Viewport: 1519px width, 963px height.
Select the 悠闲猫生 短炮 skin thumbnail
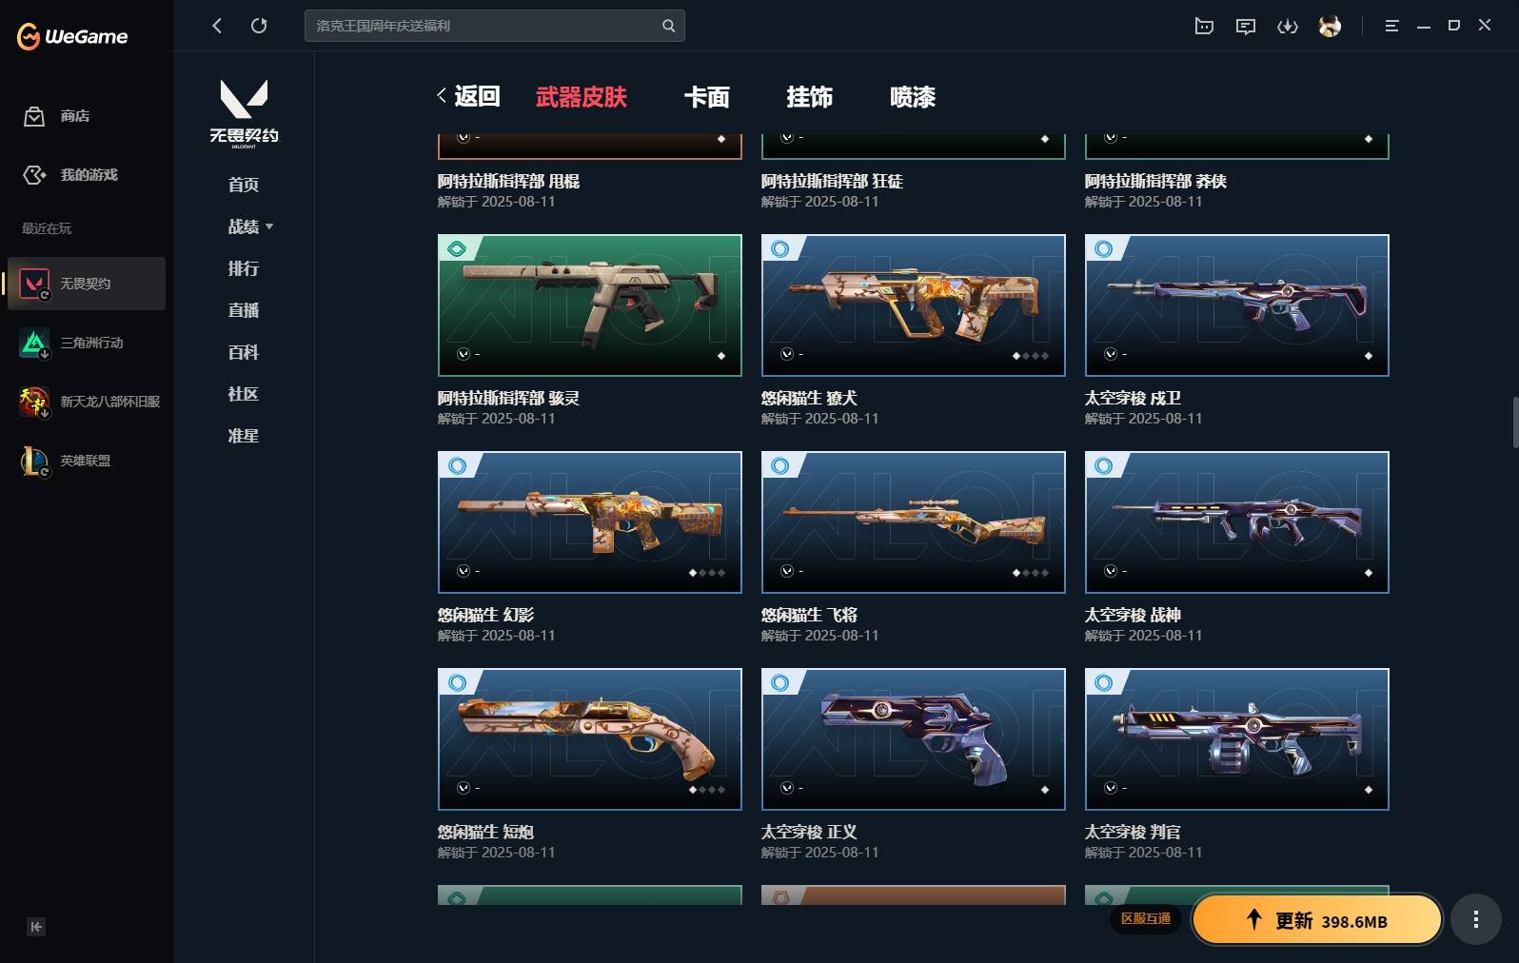(x=589, y=739)
